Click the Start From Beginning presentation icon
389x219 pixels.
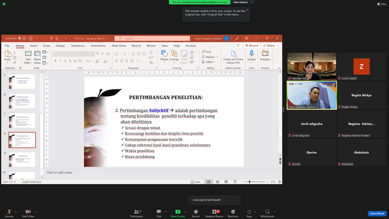[51, 38]
